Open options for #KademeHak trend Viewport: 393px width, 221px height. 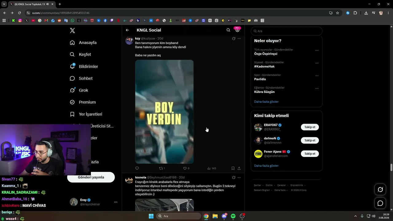coord(317,63)
